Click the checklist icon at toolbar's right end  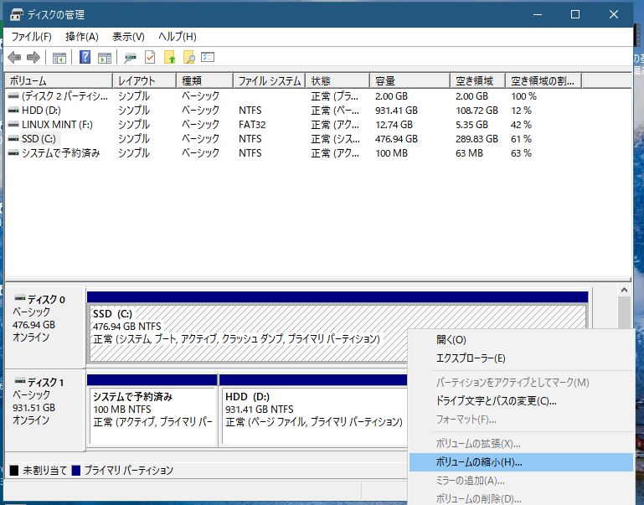(x=209, y=58)
